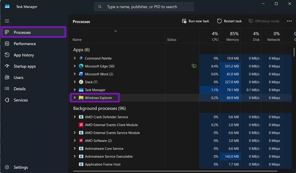Click the Task Manager app icon in title bar
296x173 pixels.
coord(7,7)
